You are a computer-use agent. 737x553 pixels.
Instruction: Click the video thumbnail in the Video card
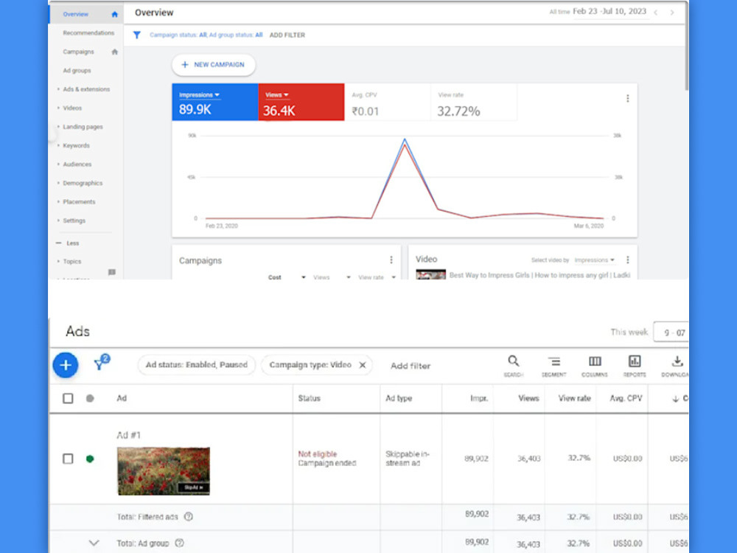coord(430,274)
